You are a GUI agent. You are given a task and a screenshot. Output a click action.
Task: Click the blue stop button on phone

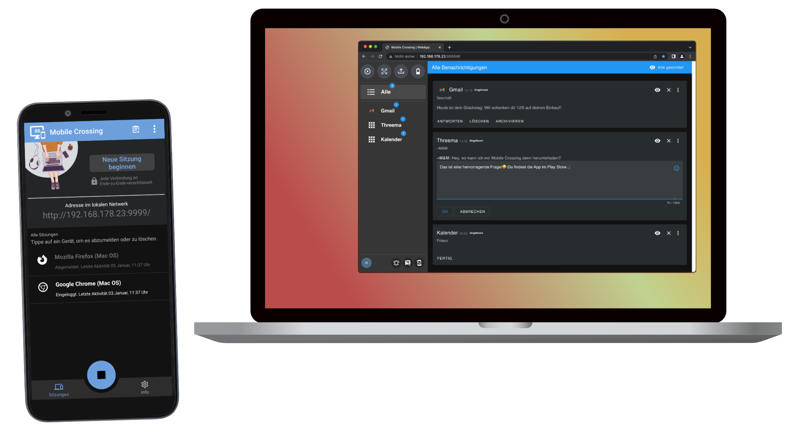click(101, 375)
